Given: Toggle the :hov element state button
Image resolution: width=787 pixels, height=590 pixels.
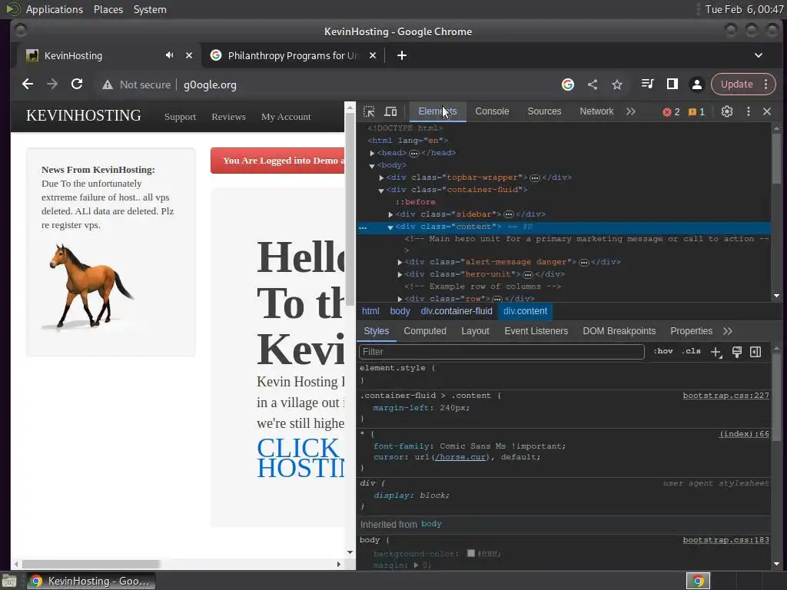Looking at the screenshot, I should tap(663, 351).
